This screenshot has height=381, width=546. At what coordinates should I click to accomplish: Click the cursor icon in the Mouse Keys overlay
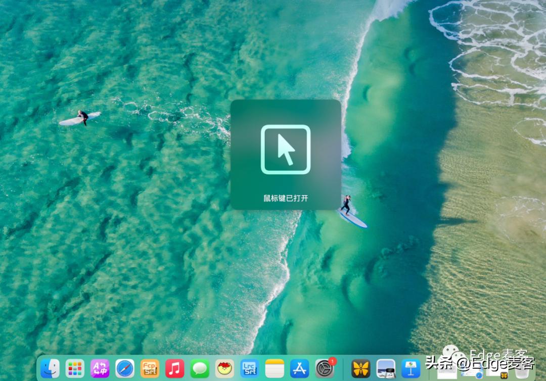click(x=286, y=149)
